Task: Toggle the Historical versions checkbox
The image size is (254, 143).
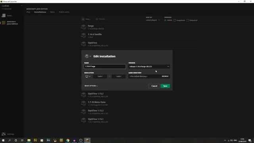Action: pyautogui.click(x=188, y=20)
